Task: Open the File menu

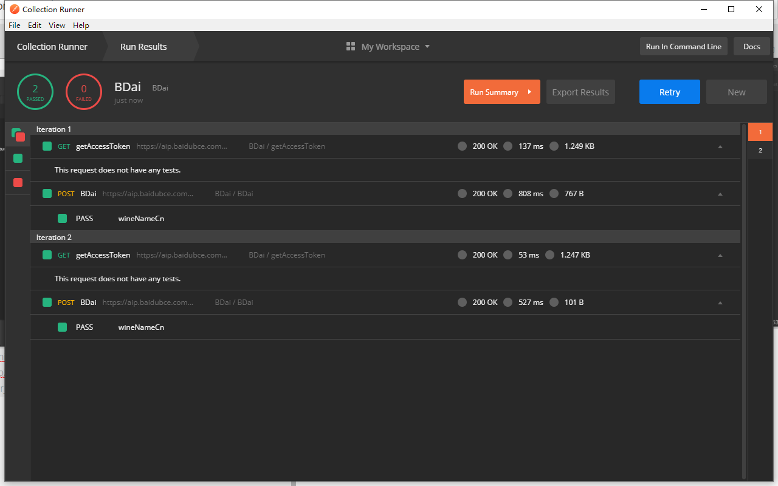Action: coord(15,25)
